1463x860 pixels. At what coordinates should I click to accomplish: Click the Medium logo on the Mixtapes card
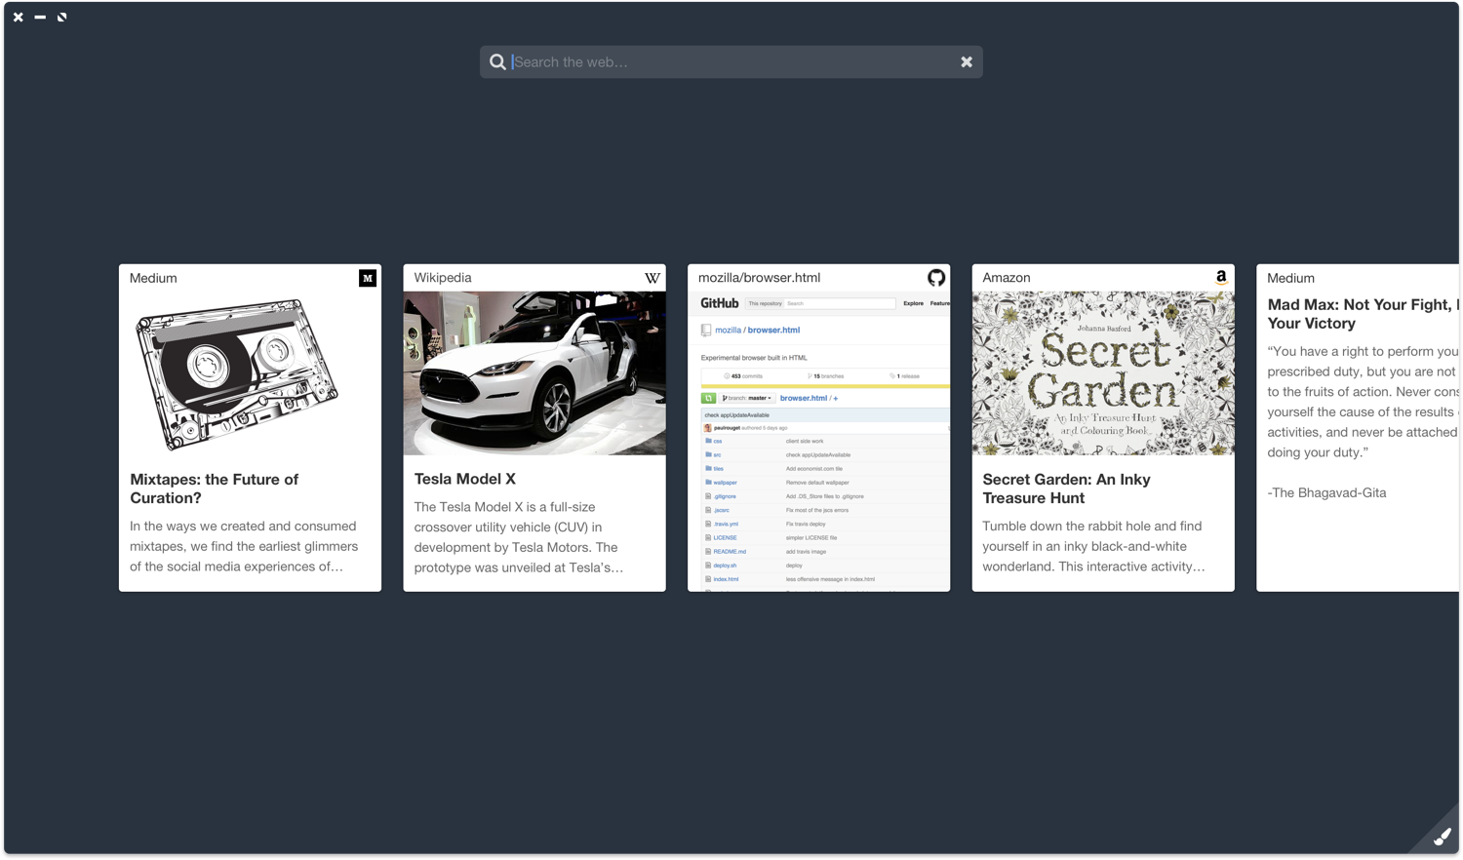(368, 278)
